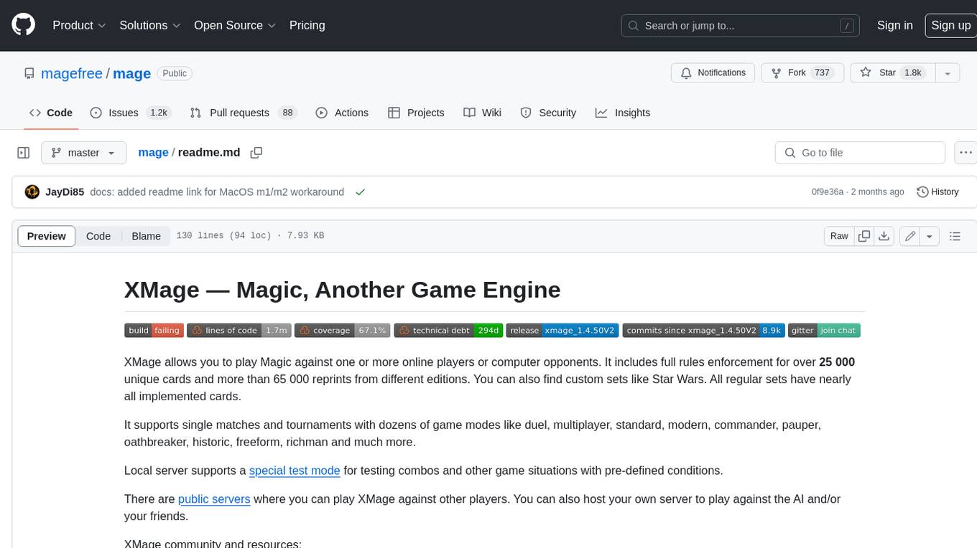Expand the Open Source menu
The height and width of the screenshot is (548, 977).
pos(235,25)
